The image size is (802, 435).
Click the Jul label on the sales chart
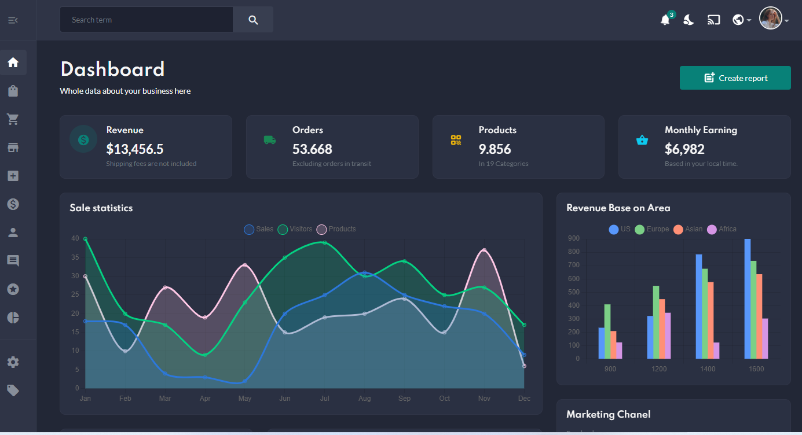(x=325, y=399)
